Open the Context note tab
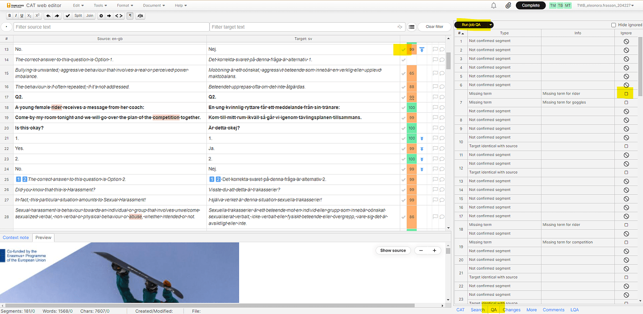The height and width of the screenshot is (314, 643). [16, 238]
